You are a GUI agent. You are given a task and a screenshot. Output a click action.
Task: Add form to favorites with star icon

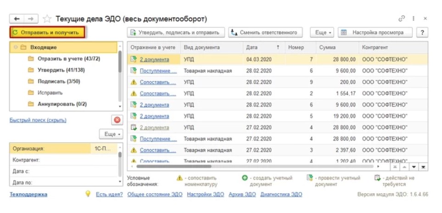point(46,19)
